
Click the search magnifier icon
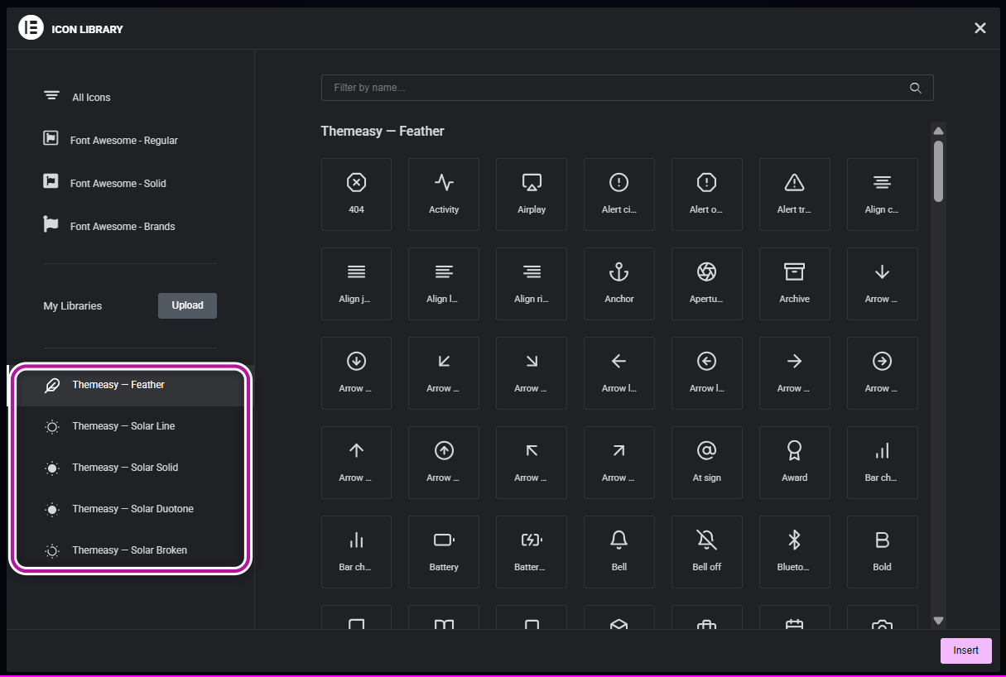(915, 88)
